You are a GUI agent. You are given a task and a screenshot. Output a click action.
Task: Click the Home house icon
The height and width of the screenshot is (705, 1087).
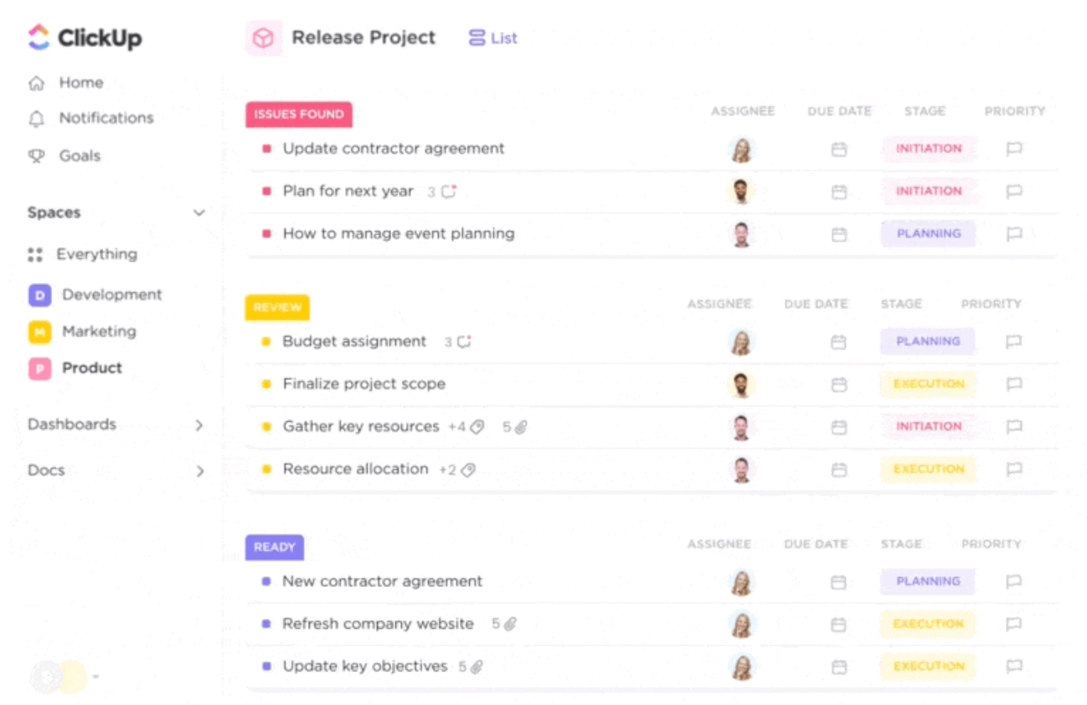36,83
